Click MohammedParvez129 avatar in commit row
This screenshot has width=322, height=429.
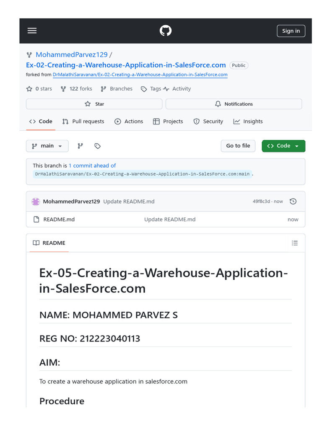click(x=36, y=202)
